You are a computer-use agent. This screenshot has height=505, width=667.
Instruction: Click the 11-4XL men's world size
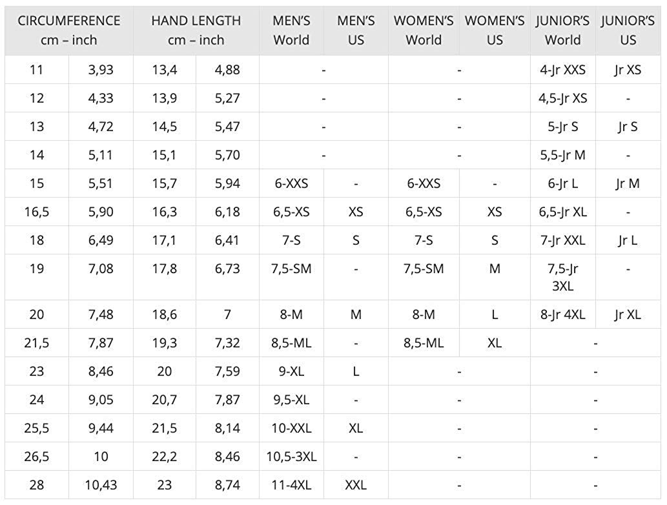291,485
